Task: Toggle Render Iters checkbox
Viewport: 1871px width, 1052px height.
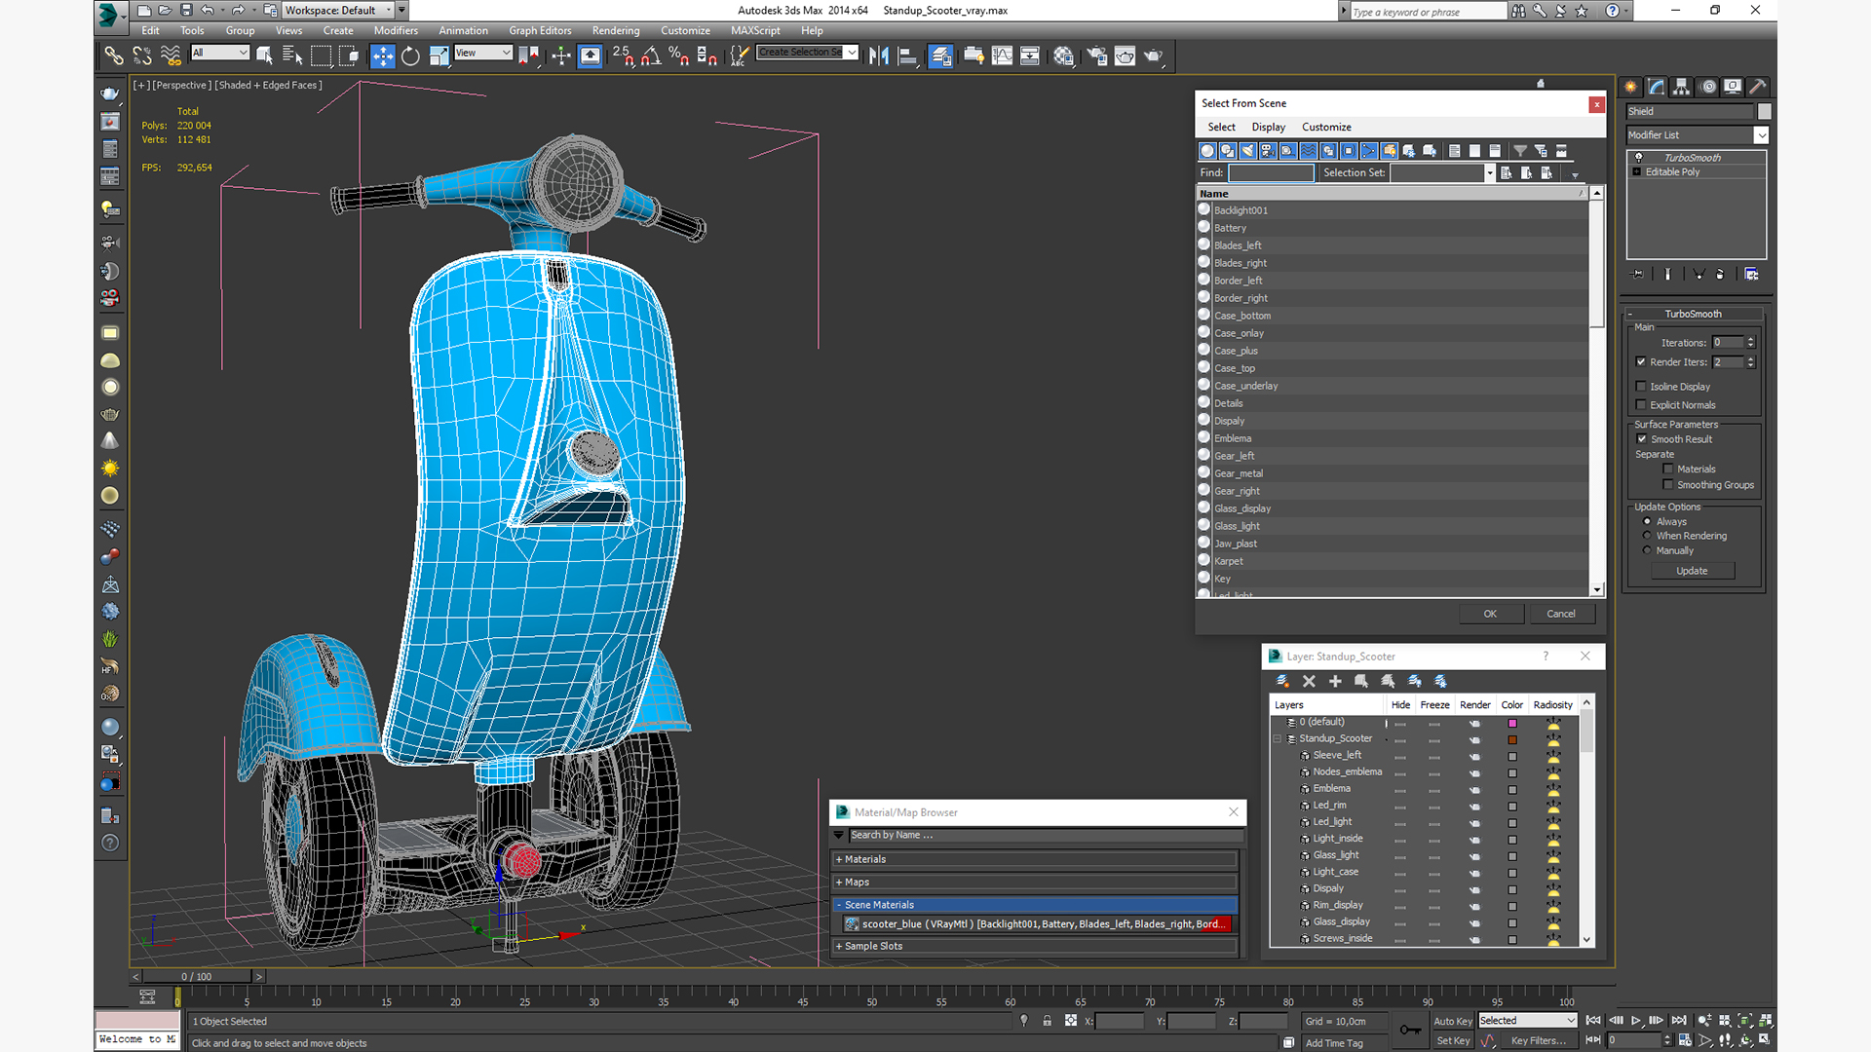Action: [x=1641, y=361]
